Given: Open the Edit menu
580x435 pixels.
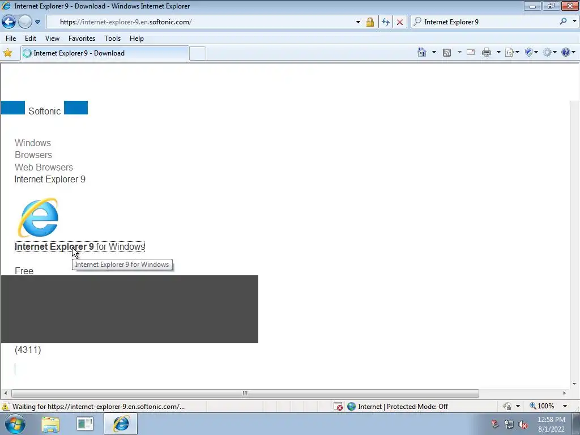Looking at the screenshot, I should click(31, 39).
